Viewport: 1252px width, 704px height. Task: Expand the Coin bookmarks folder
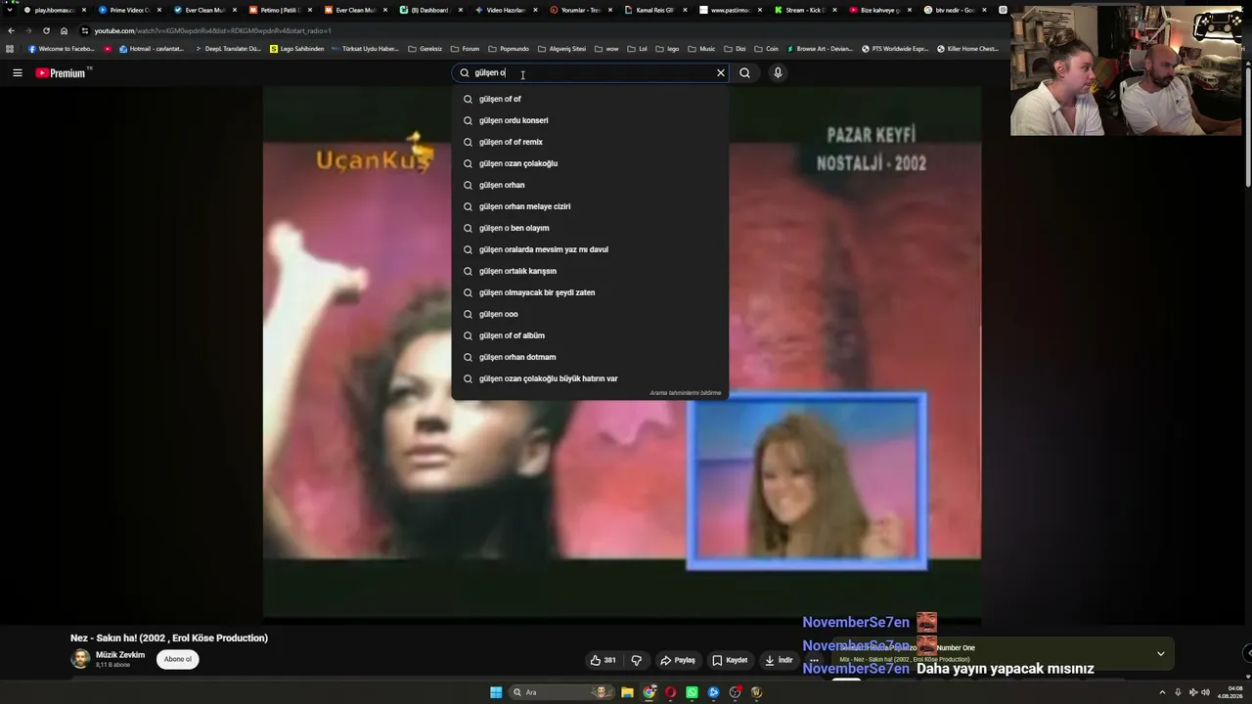point(767,49)
